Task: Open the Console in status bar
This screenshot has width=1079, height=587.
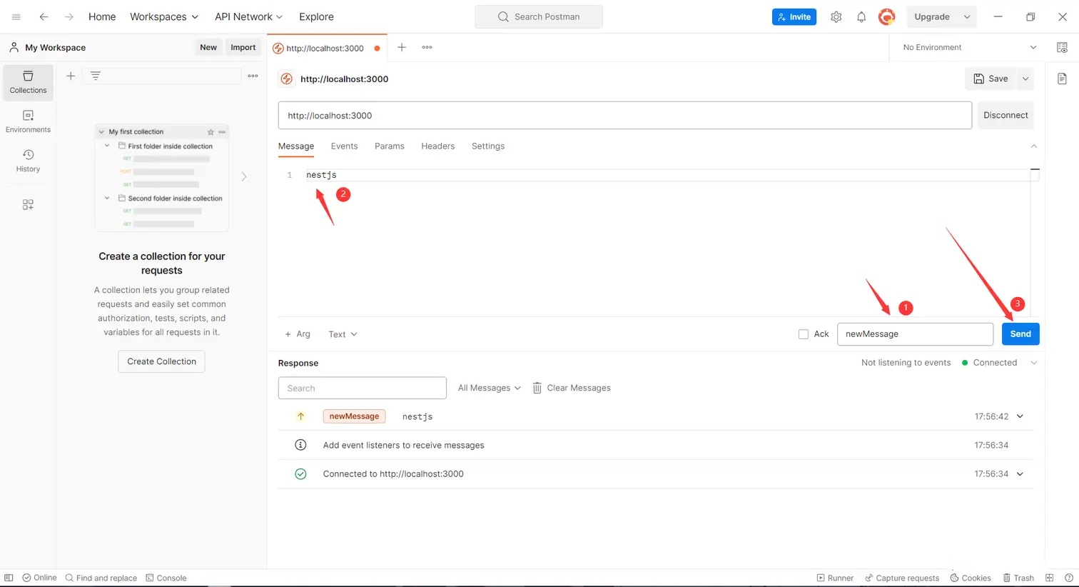Action: 166,578
